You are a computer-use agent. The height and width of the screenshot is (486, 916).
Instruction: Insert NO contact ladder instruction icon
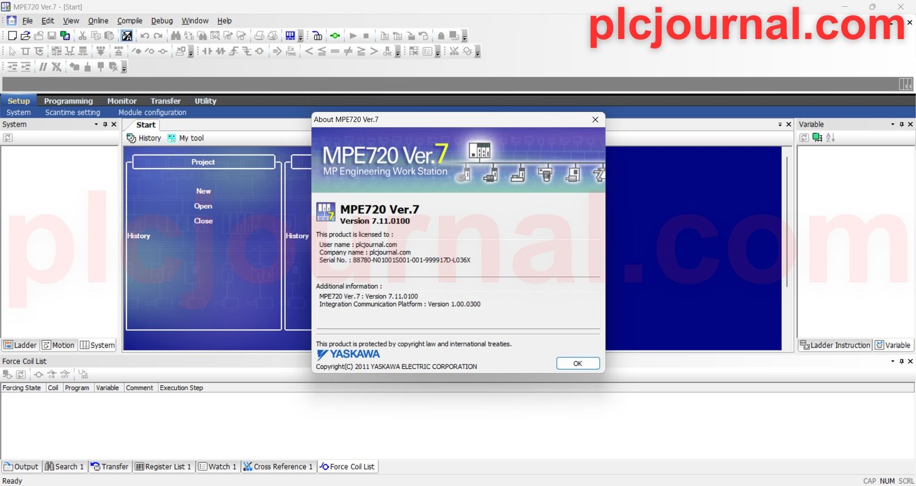(x=207, y=51)
